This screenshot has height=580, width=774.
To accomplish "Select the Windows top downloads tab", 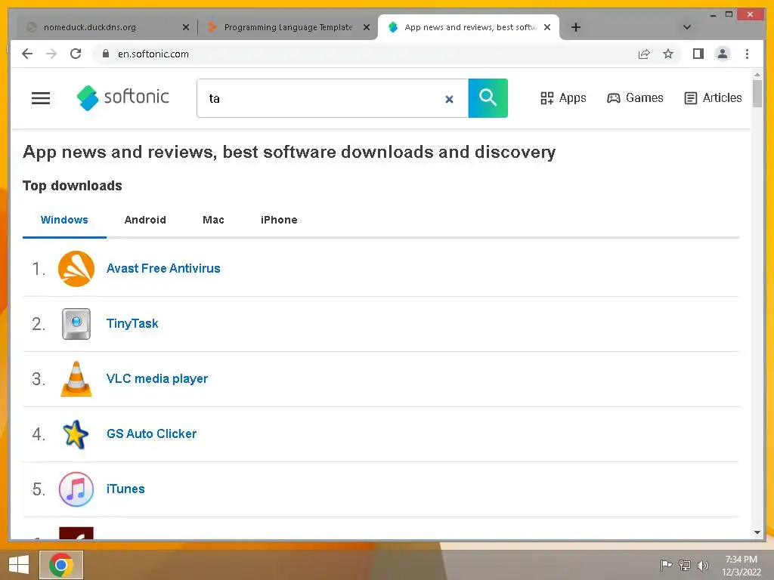I will [x=64, y=220].
